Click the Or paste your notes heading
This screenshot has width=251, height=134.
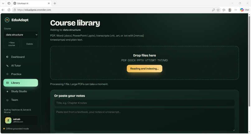click(x=69, y=96)
